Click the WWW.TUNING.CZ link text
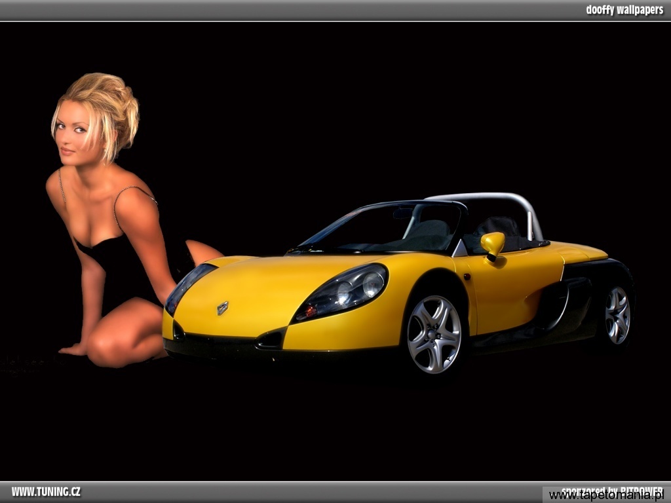This screenshot has height=503, width=671. coord(46,492)
